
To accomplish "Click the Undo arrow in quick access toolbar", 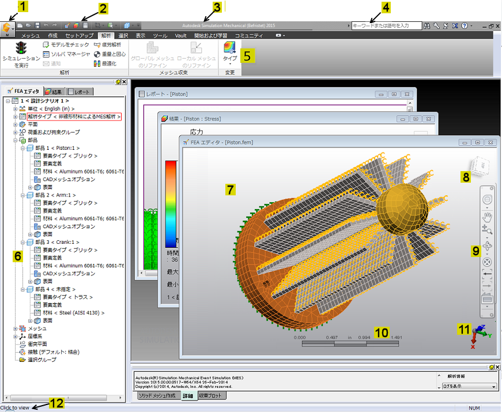I will (x=46, y=25).
